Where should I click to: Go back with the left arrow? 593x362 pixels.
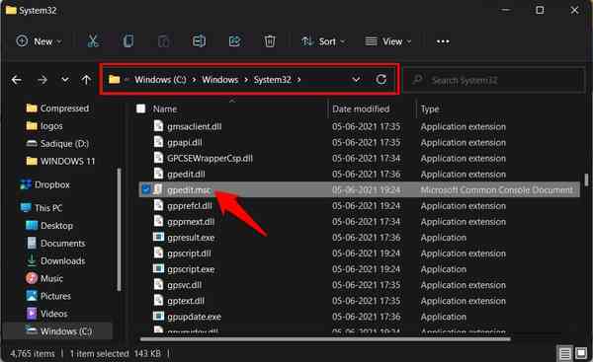coord(16,80)
